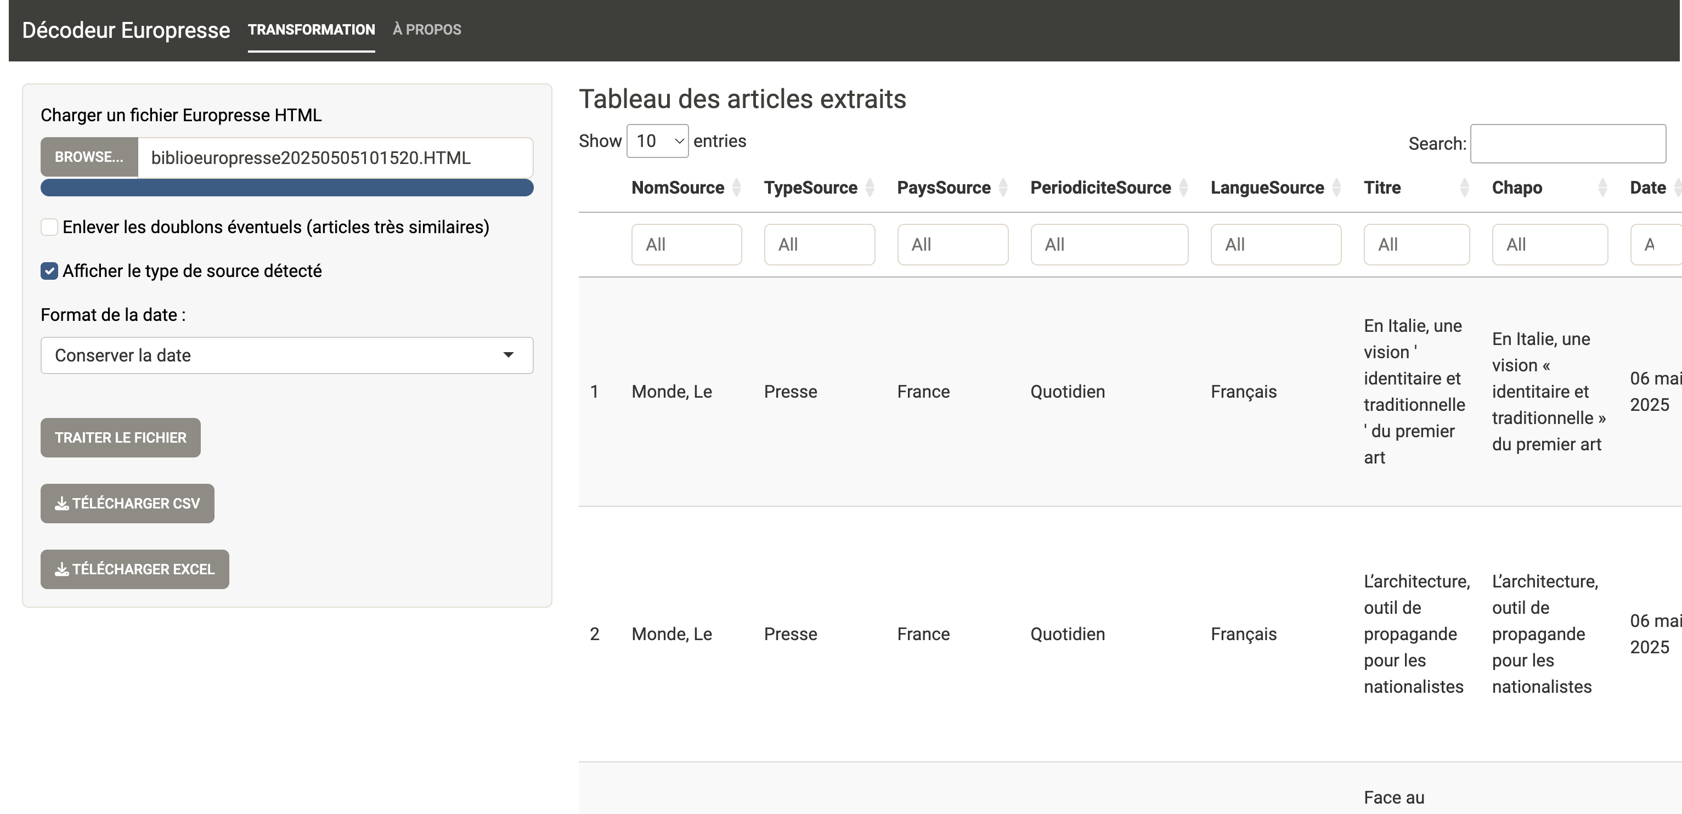Enable removing possible duplicate articles checkbox

[49, 227]
